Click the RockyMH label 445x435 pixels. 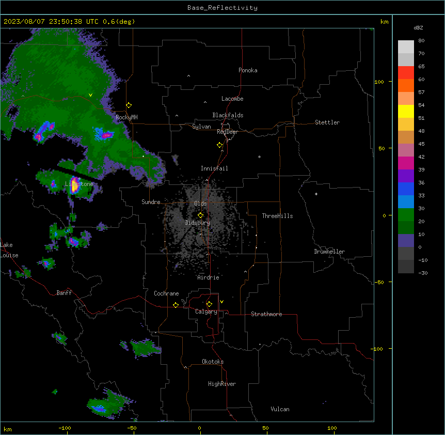(126, 117)
